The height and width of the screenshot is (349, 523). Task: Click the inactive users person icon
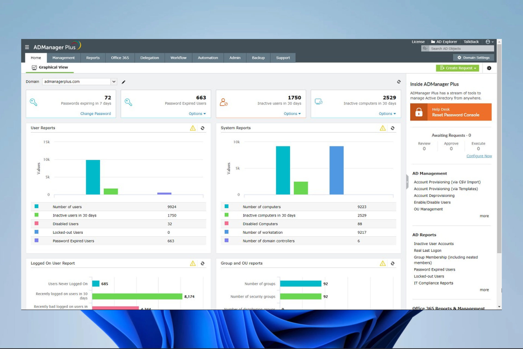click(224, 102)
